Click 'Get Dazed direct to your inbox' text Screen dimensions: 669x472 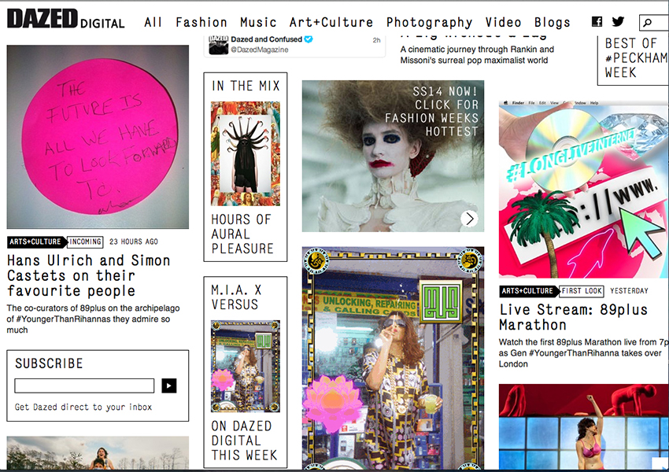[x=83, y=407]
